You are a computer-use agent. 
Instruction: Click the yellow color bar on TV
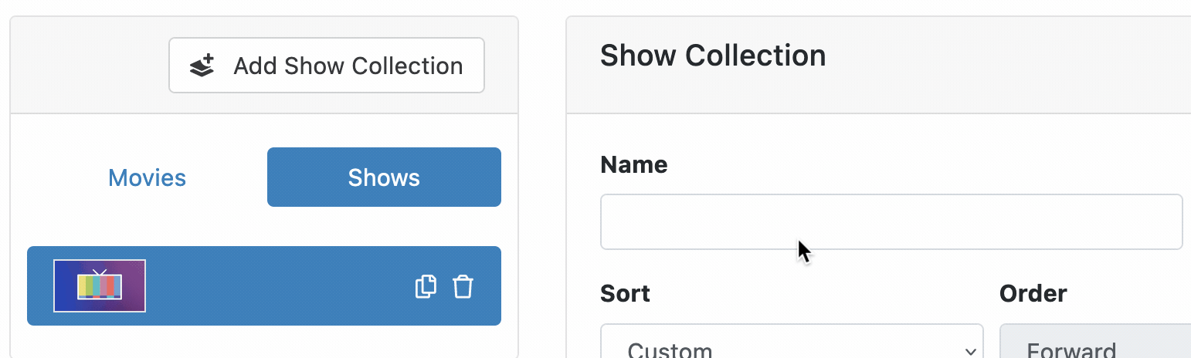(83, 285)
